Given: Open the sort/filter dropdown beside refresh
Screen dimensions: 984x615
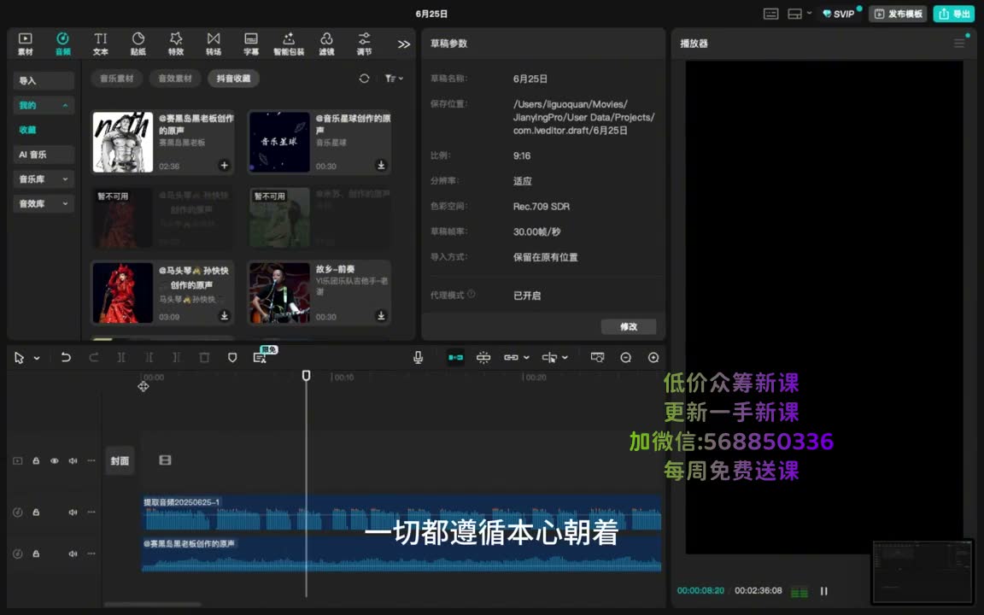Looking at the screenshot, I should point(394,79).
